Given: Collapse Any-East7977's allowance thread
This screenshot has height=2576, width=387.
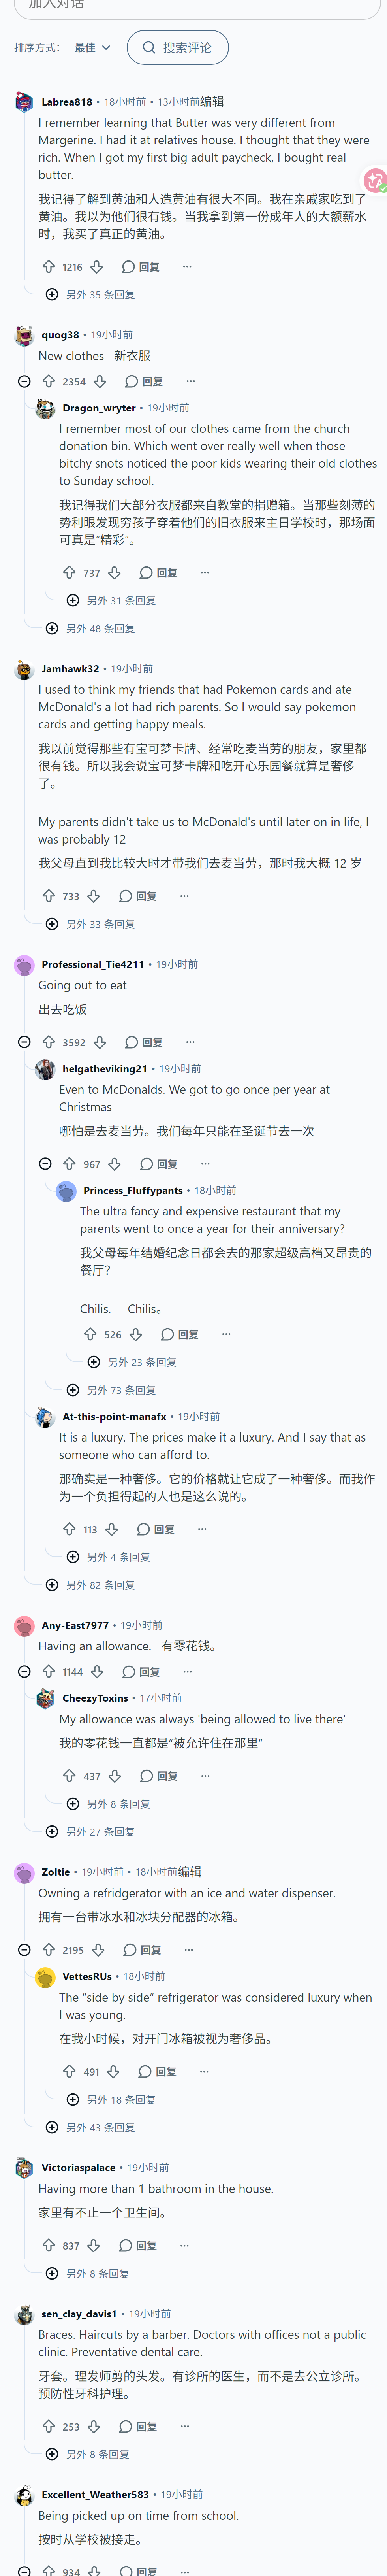Looking at the screenshot, I should (25, 1672).
